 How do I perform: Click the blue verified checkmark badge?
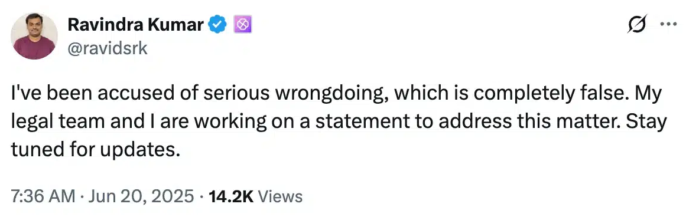click(217, 26)
